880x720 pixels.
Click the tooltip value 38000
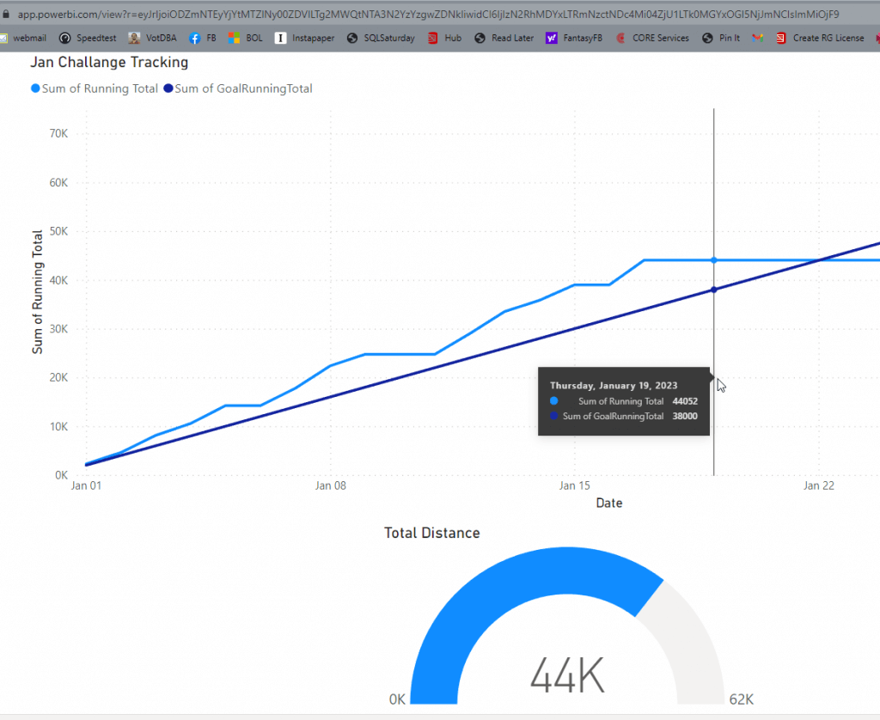[x=685, y=417]
